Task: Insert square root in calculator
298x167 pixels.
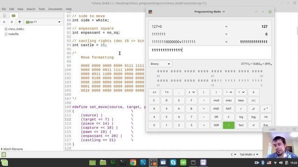Action: 241,109
